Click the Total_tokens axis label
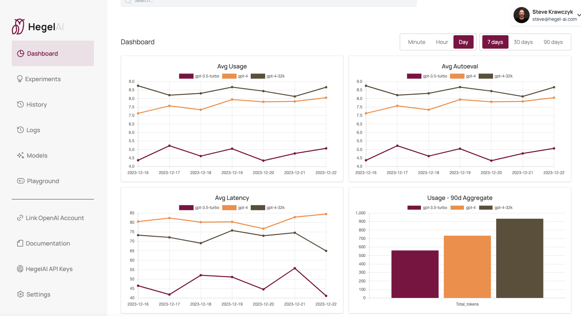Viewport: 581px width, 316px height. (x=467, y=304)
